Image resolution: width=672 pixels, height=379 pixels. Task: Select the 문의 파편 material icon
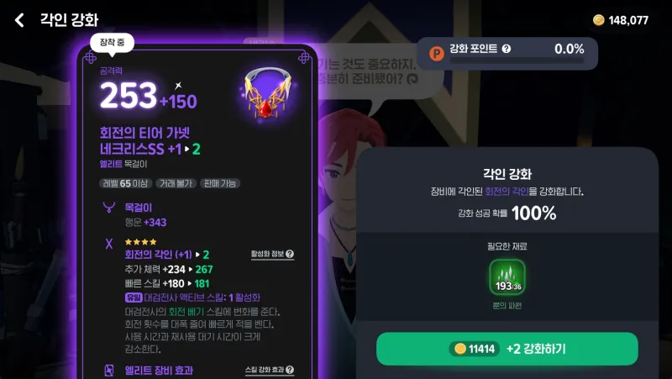pos(507,277)
